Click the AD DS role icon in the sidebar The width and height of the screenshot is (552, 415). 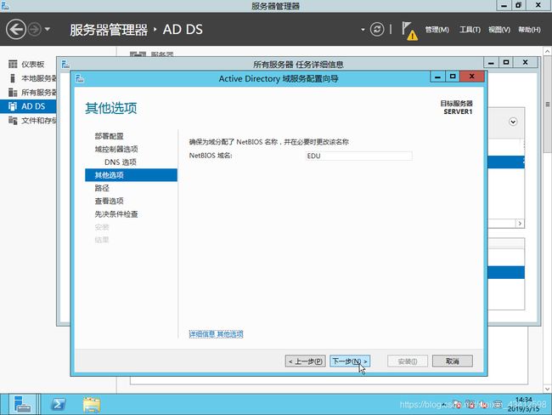13,106
